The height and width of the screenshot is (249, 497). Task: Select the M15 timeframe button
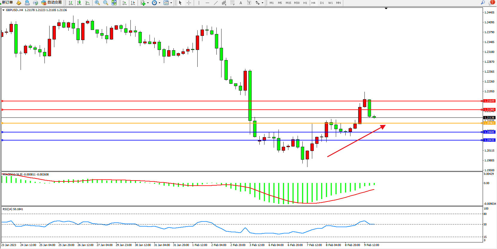coord(288,3)
